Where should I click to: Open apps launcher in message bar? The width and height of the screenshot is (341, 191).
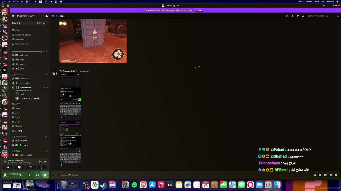coord(336,175)
